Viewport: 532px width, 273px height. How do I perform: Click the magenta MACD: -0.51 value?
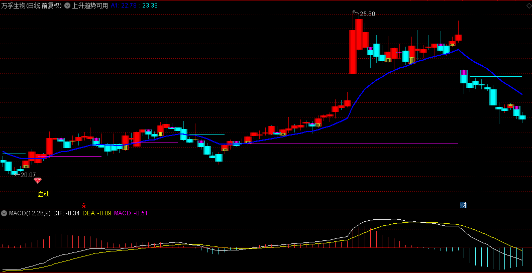[x=130, y=213]
